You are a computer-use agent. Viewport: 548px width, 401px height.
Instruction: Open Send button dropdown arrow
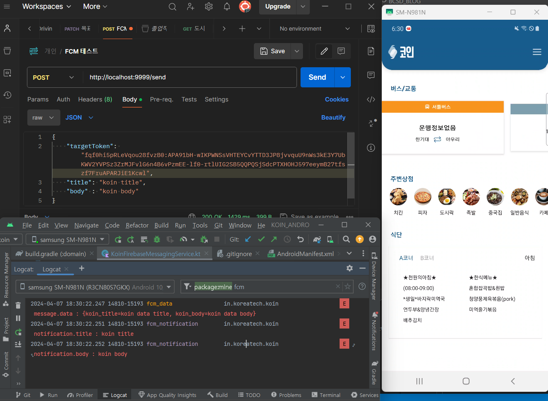click(x=342, y=77)
